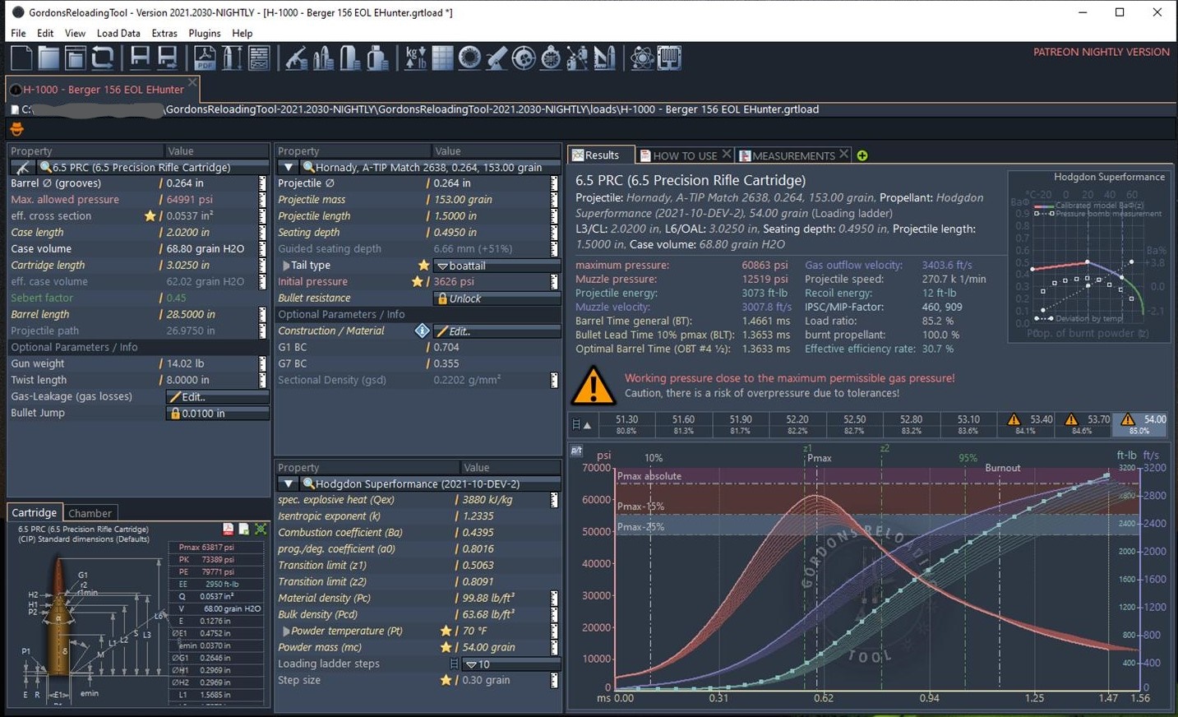
Task: Click Edit.. for Construction / Material
Action: [x=497, y=331]
